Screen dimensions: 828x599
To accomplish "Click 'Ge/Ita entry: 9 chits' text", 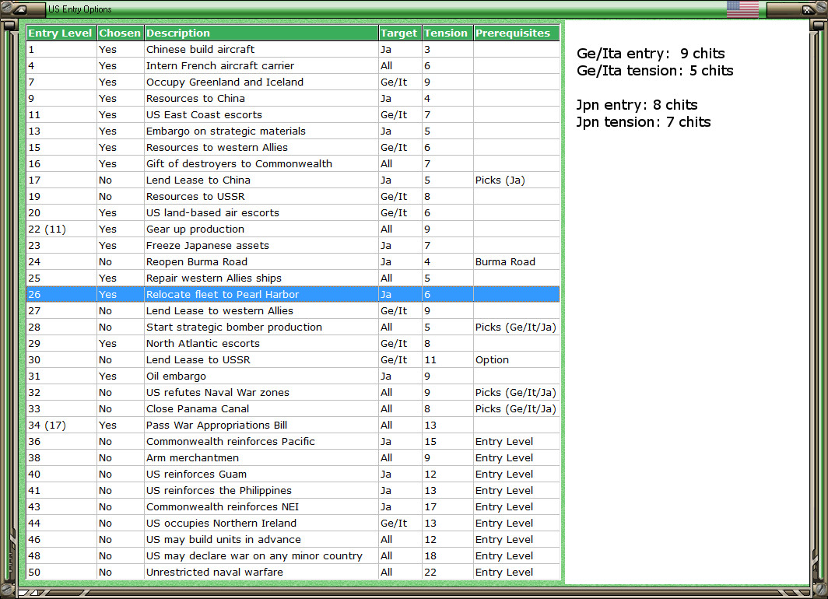I will pyautogui.click(x=651, y=54).
